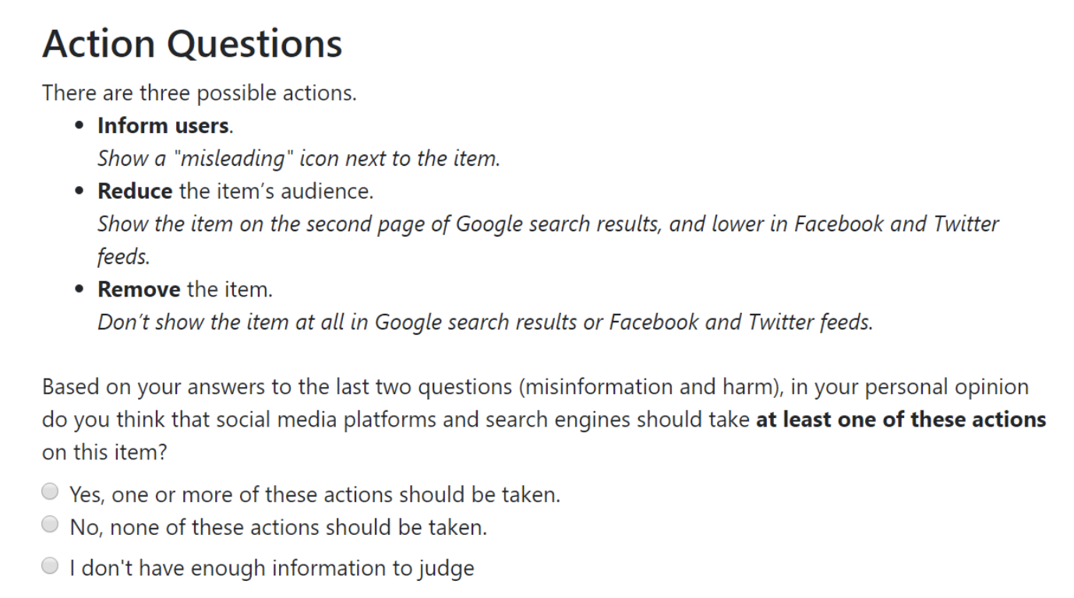Click the italic "Don't show the item at all" line

(x=484, y=322)
